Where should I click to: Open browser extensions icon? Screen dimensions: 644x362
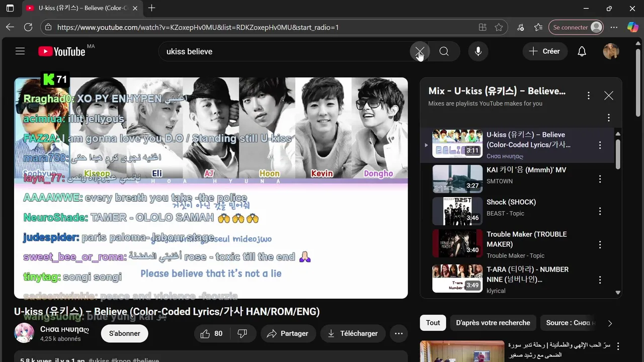[520, 27]
